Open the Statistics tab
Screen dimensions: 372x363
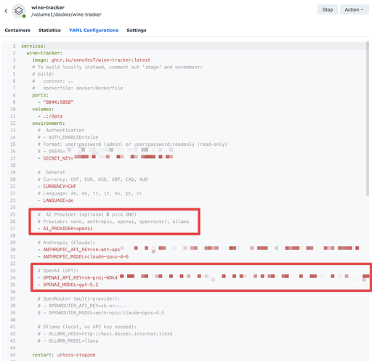coord(49,30)
